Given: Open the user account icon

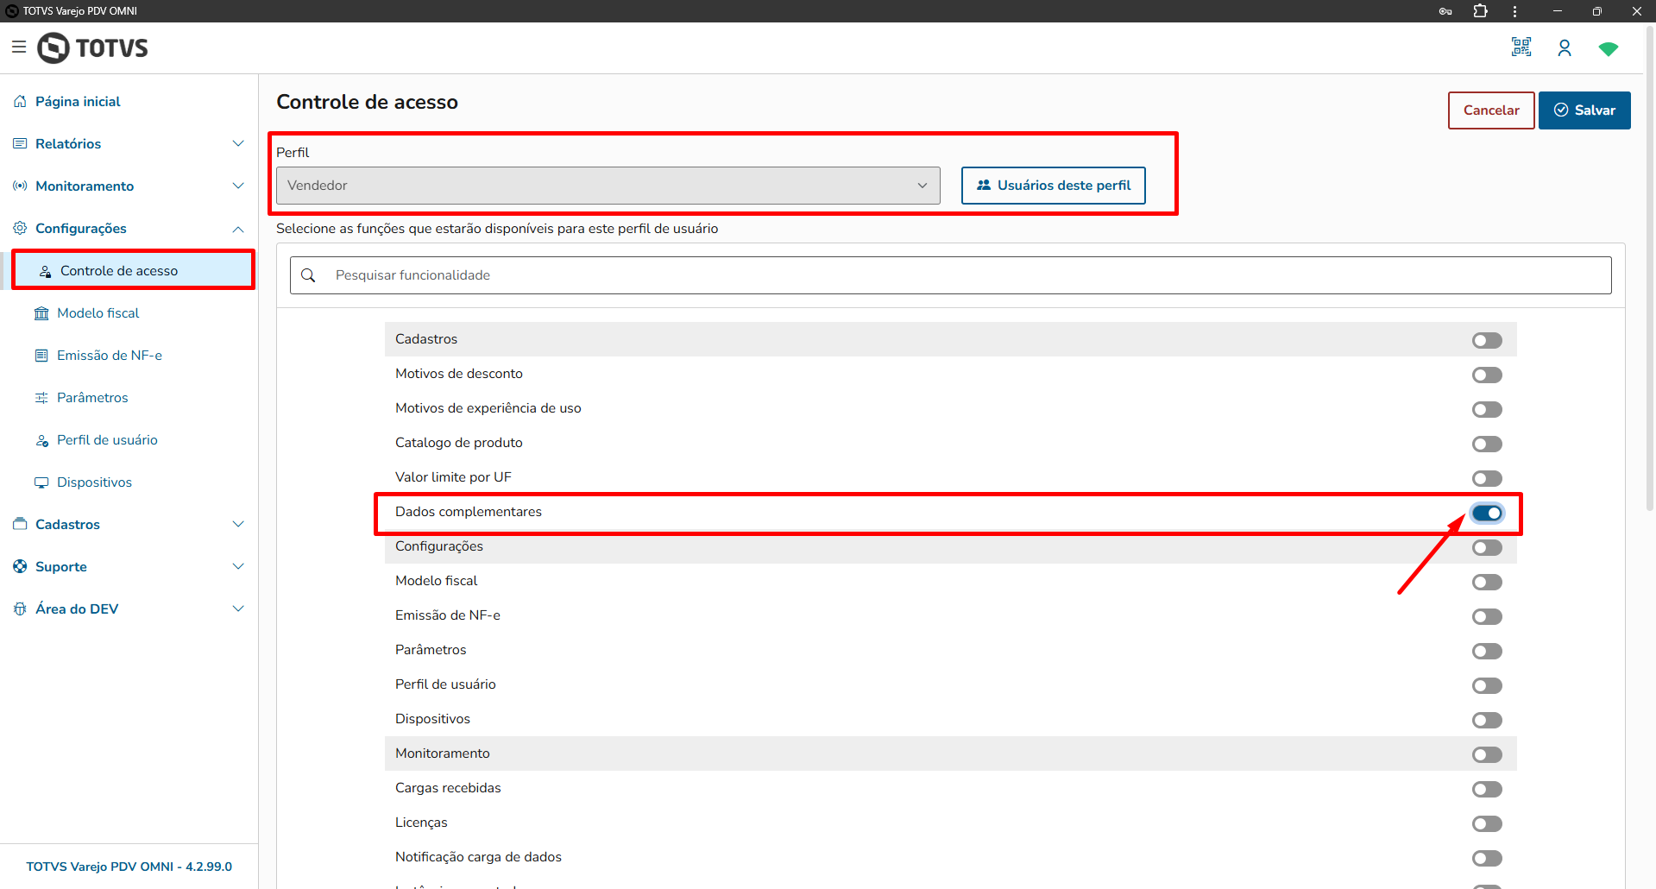Looking at the screenshot, I should click(1565, 48).
